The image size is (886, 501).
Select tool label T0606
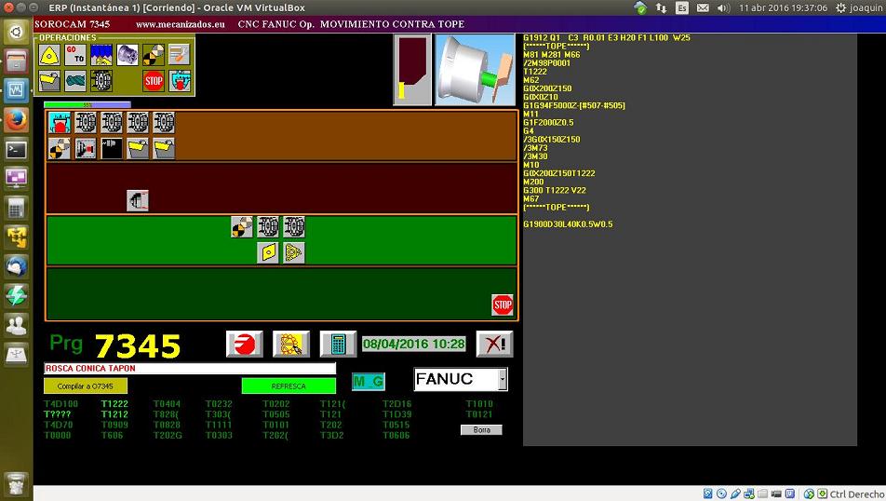coord(396,436)
